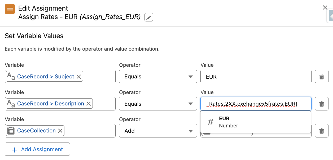Click the EUR value input field
This screenshot has height=160, width=333.
256,76
